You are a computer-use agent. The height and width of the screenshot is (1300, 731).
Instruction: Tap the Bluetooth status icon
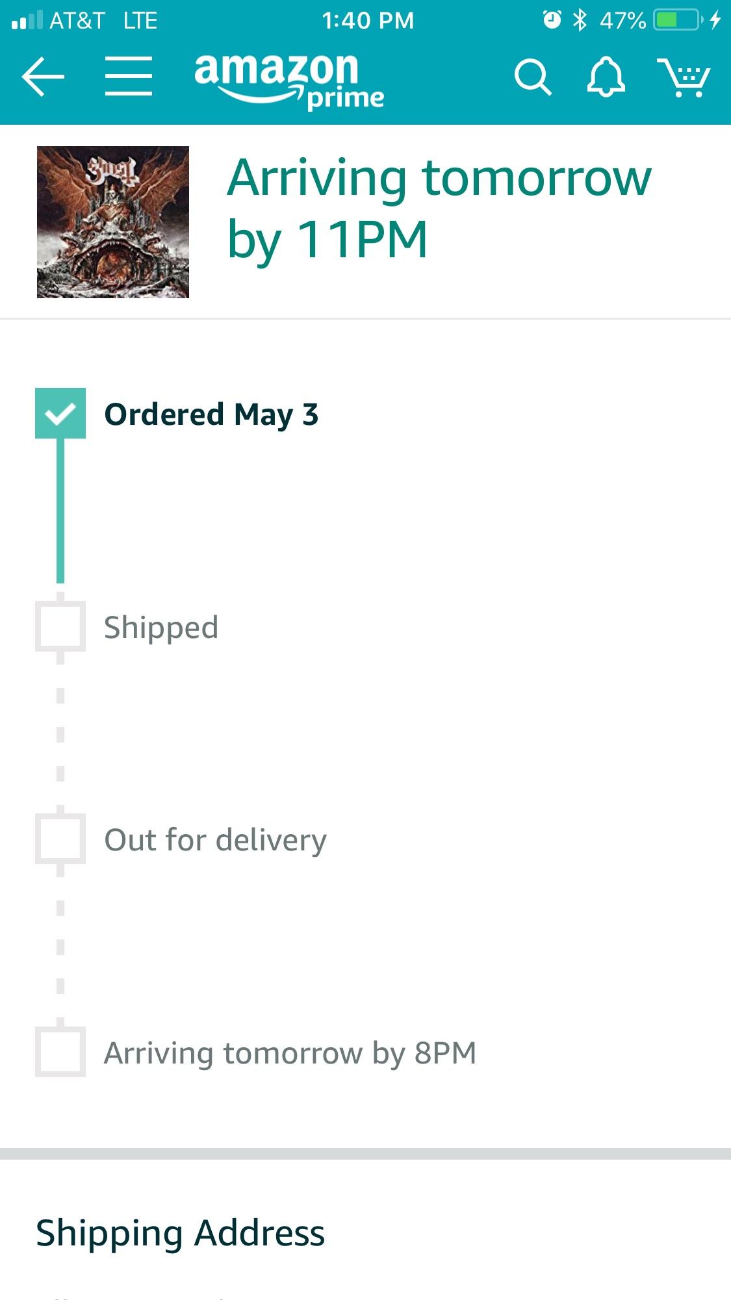click(x=582, y=19)
